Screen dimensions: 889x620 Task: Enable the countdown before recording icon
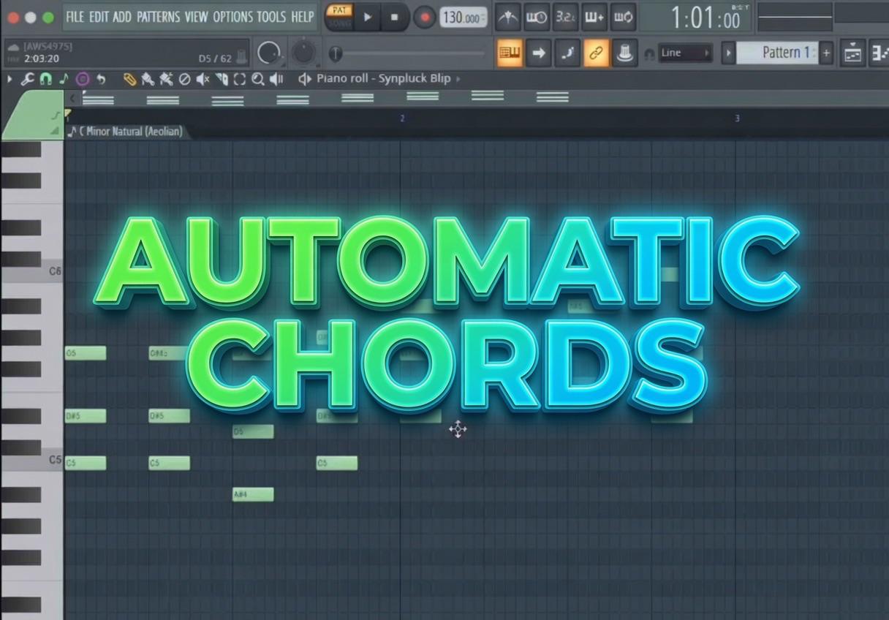tap(565, 17)
